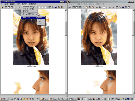
Task: Click two-pane stereo view icon in inactive window
Action: coord(117,7)
